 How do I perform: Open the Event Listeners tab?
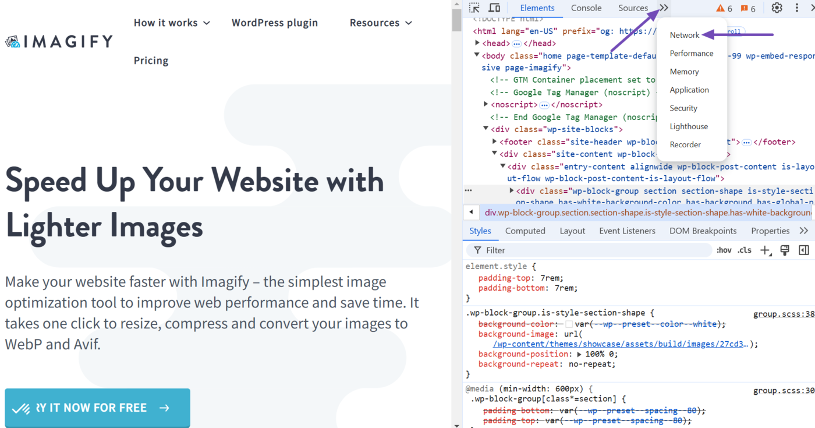pyautogui.click(x=627, y=231)
